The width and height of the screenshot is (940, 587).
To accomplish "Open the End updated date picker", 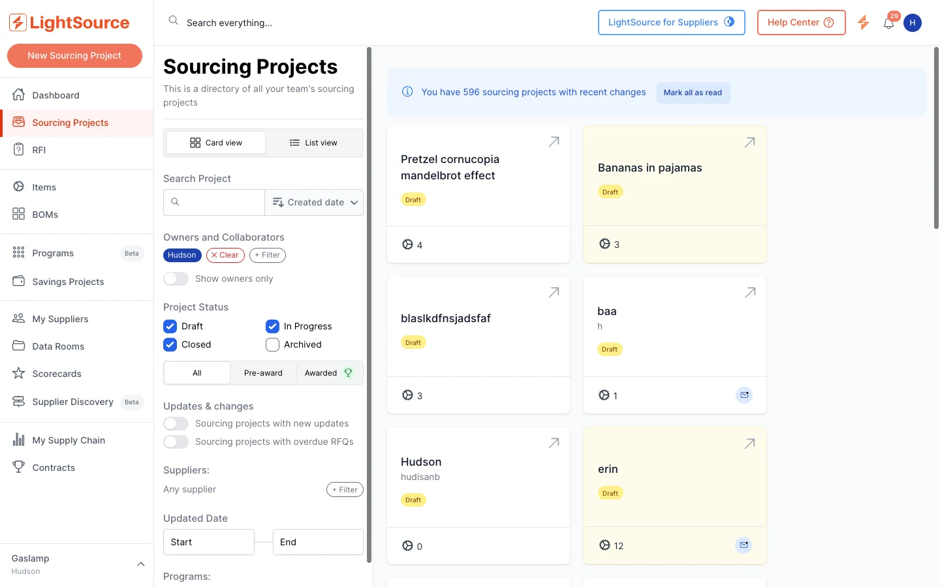I will point(318,542).
